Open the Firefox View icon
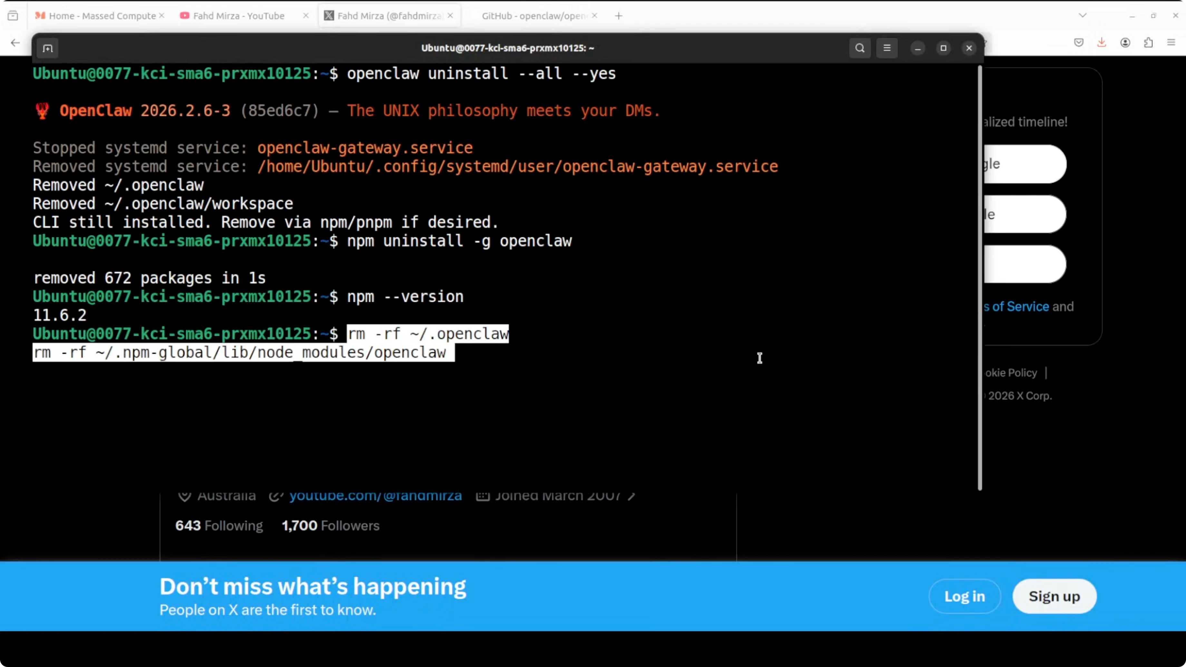 (13, 16)
